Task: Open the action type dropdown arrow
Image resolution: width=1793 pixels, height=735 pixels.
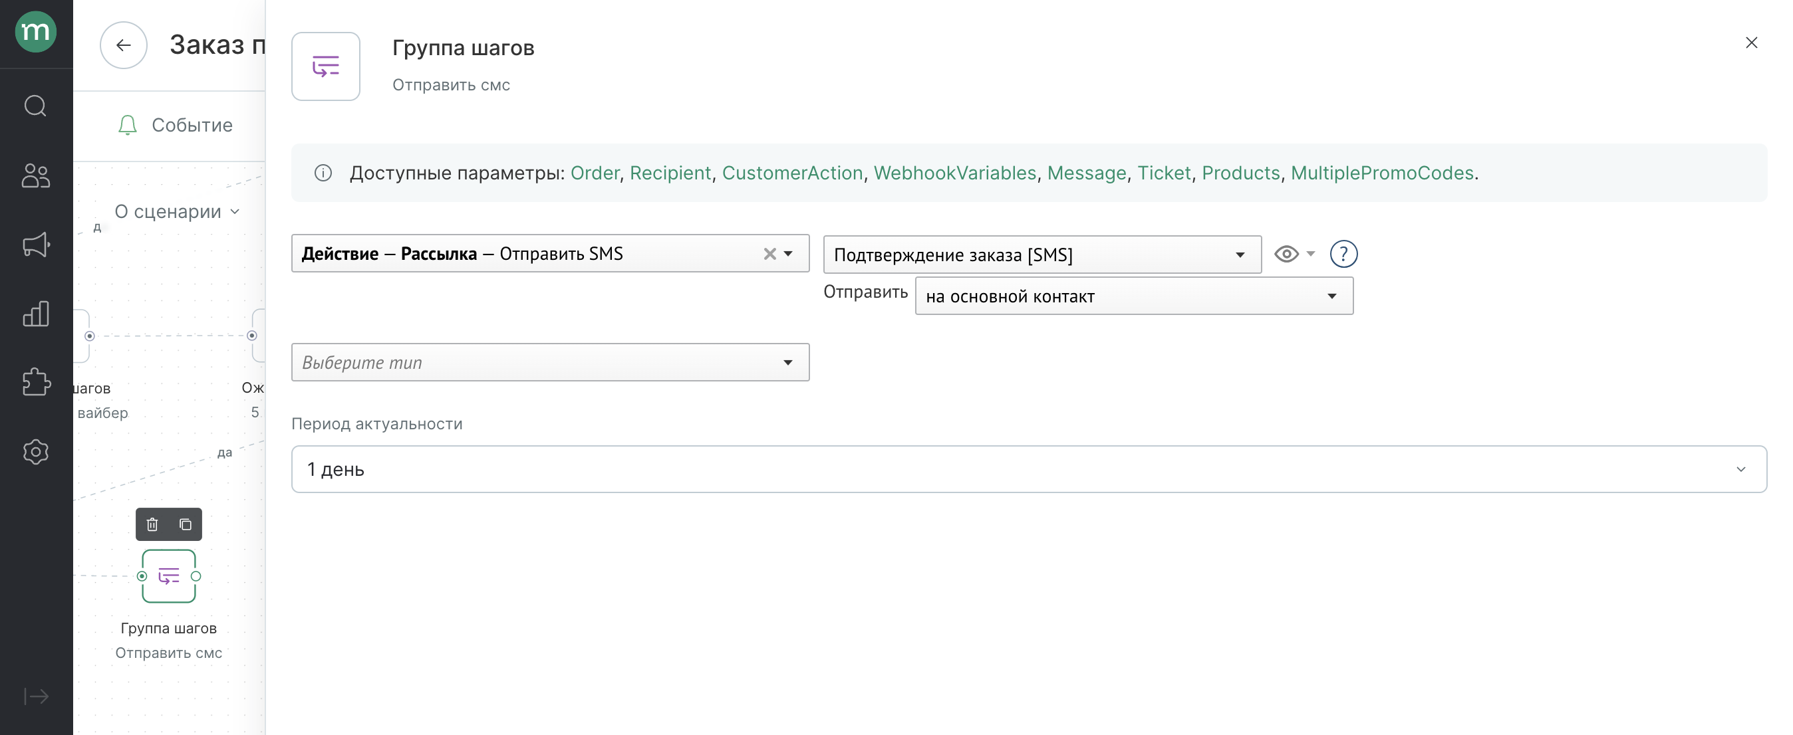Action: point(789,254)
